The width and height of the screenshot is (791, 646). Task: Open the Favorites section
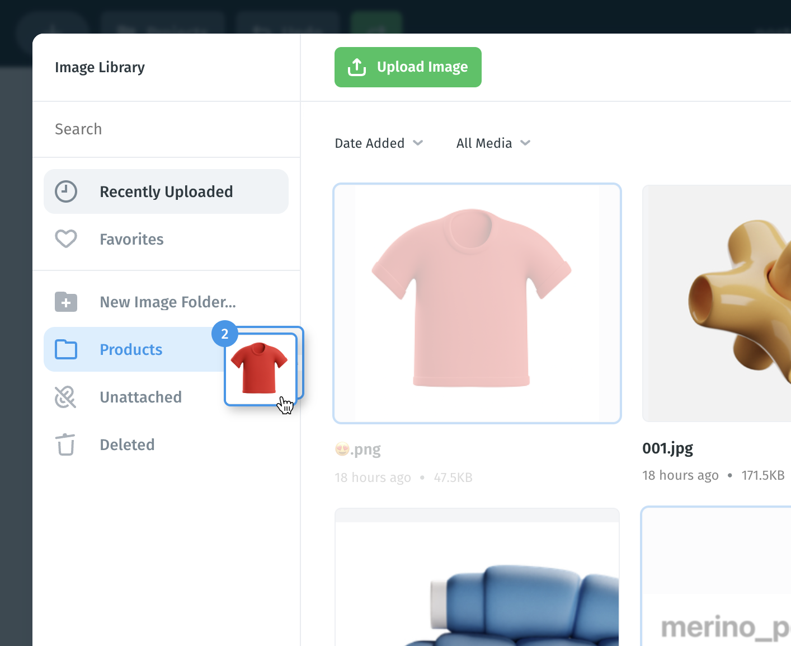click(x=166, y=239)
